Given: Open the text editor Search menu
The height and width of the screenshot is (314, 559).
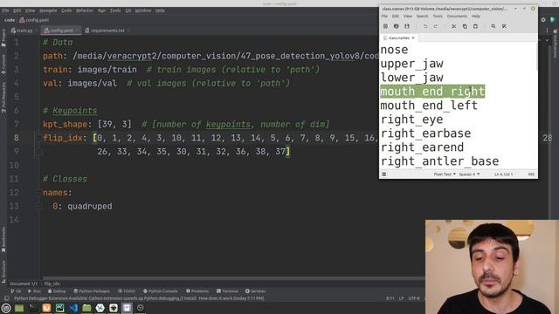Looking at the screenshot, I should tap(422, 17).
